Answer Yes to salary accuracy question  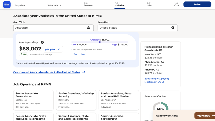tap(75, 54)
